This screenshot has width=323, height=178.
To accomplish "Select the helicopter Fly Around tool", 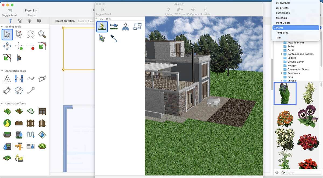I will (x=114, y=26).
